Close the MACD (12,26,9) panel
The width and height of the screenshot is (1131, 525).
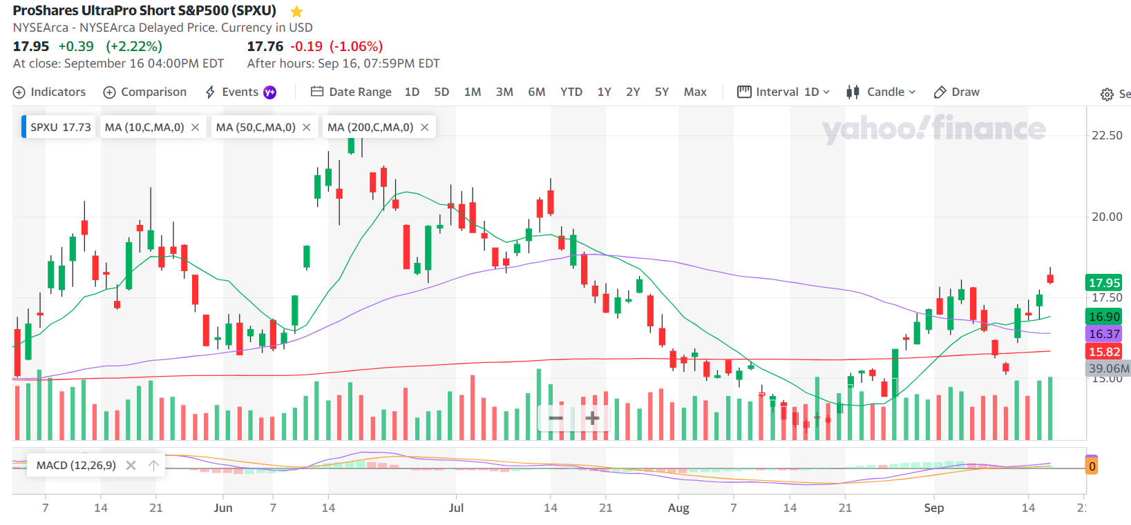(x=131, y=466)
